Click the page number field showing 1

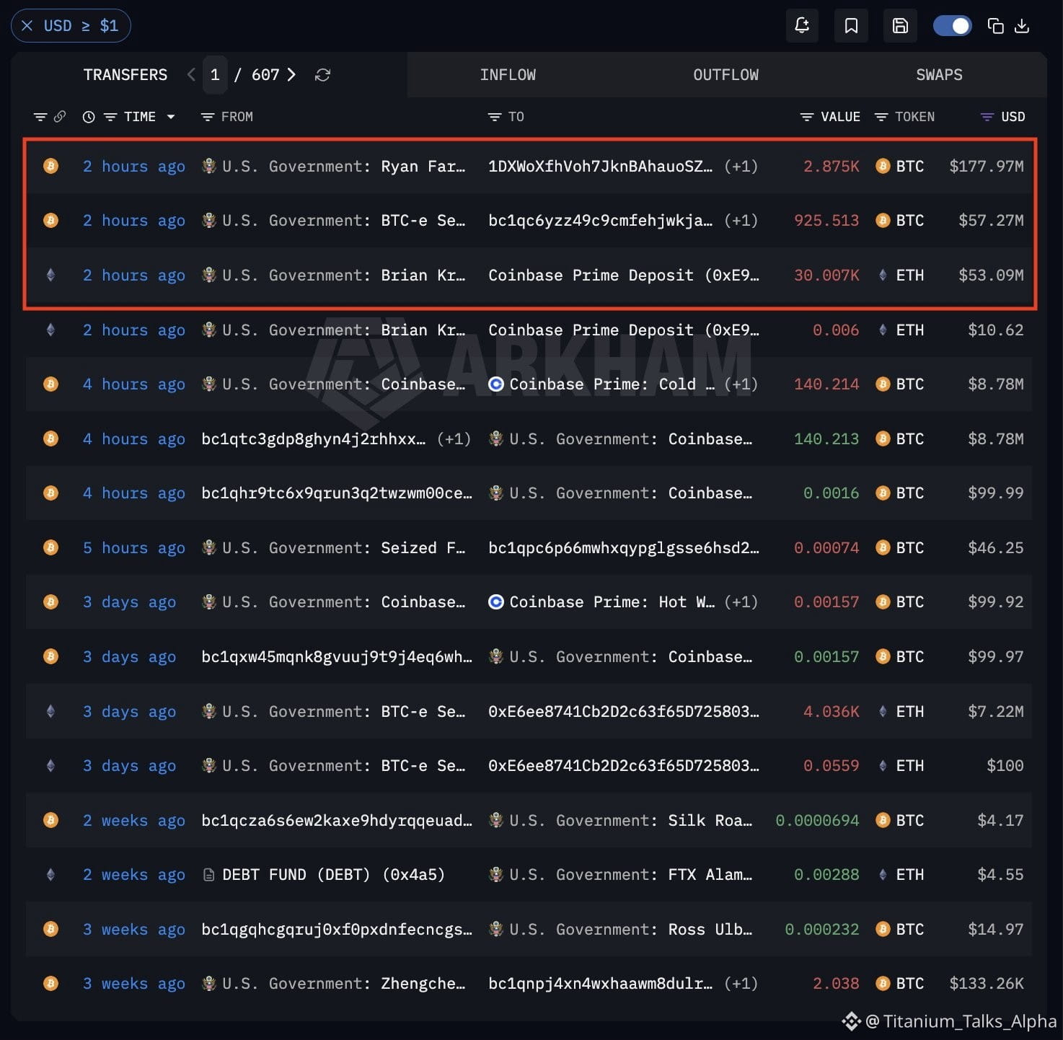215,74
